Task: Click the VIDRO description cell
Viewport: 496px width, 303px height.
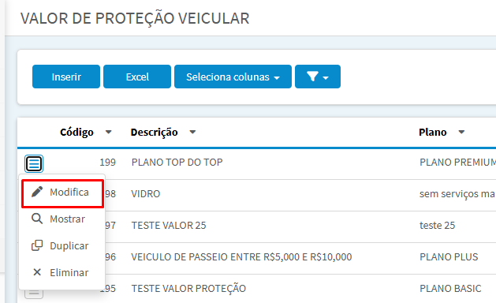Action: point(146,194)
